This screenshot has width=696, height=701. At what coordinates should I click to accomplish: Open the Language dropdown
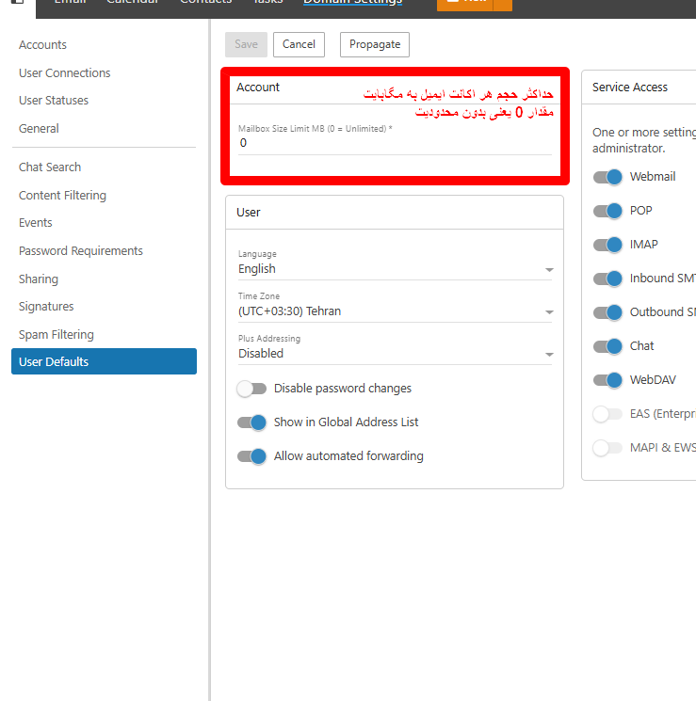pyautogui.click(x=395, y=269)
